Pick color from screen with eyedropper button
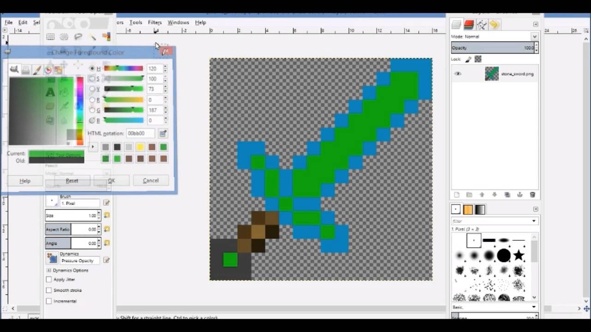Viewport: 591px width, 332px height. click(163, 134)
